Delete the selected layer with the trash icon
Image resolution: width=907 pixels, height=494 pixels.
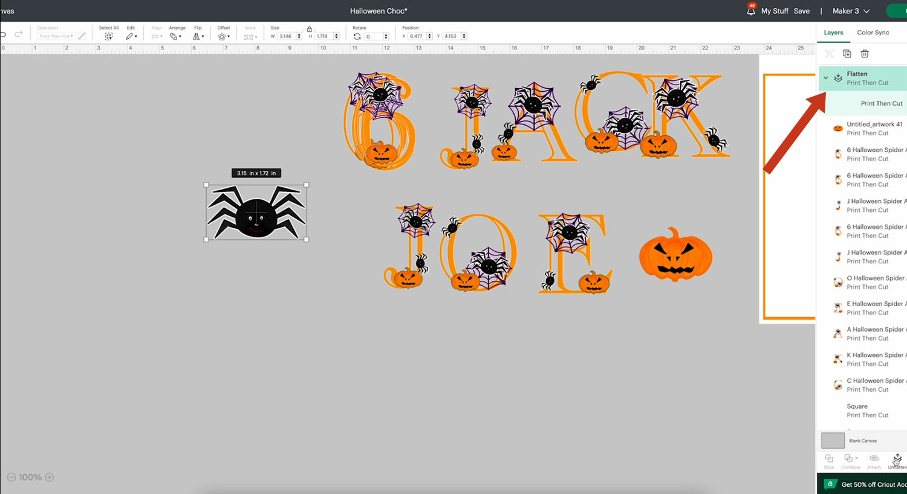click(865, 54)
